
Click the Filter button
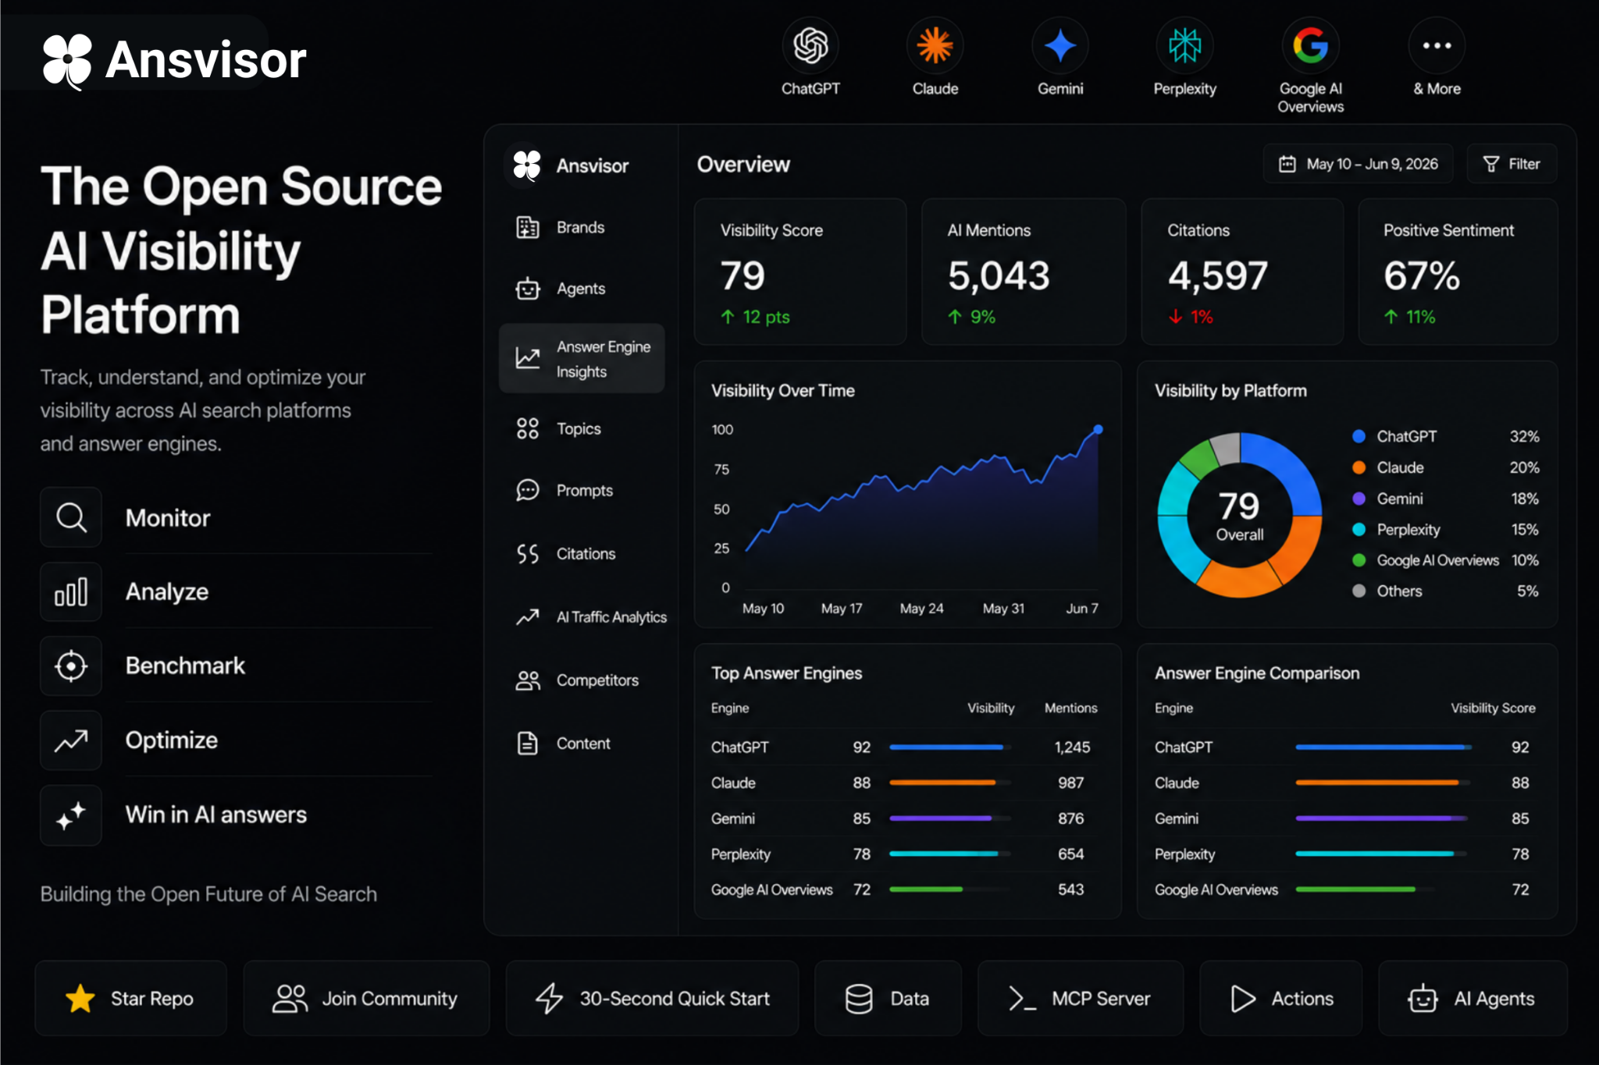click(1512, 164)
